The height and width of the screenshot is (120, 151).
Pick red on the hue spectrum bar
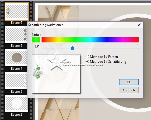click(x=43, y=40)
